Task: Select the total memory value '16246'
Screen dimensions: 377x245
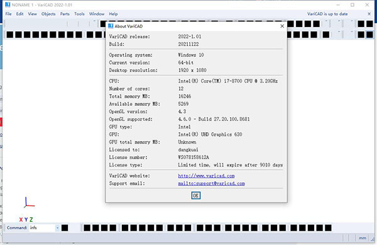Action: tap(184, 96)
